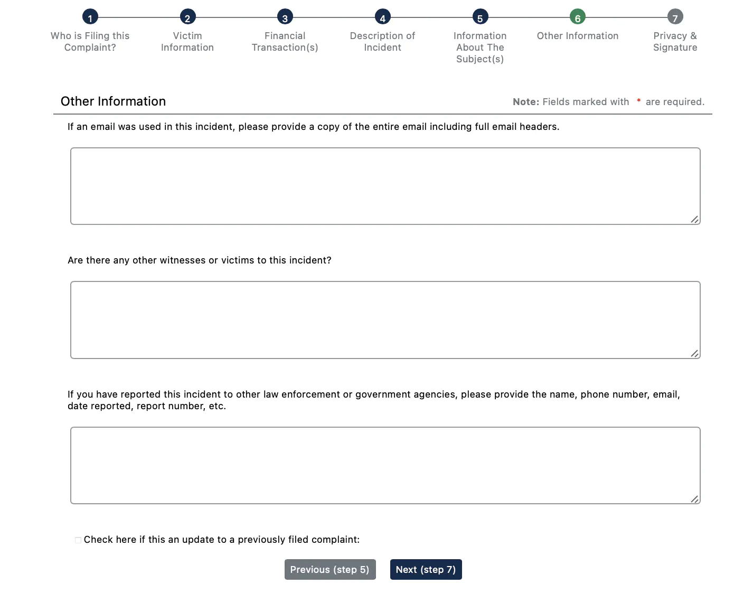Click step 1 circle icon
Viewport: 734px width, 603px height.
(x=90, y=17)
